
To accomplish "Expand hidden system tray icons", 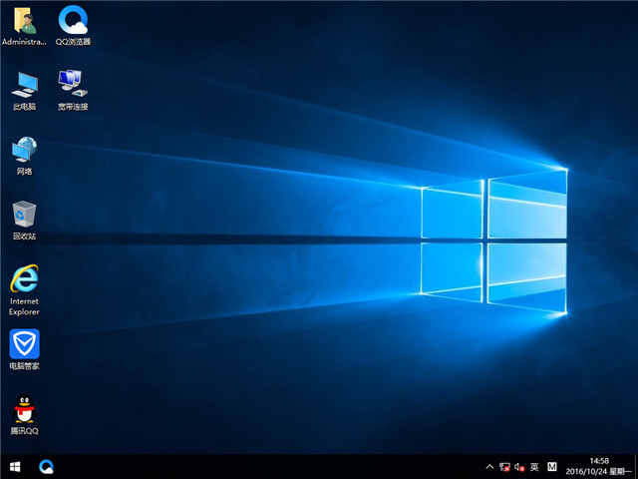I will pos(489,466).
